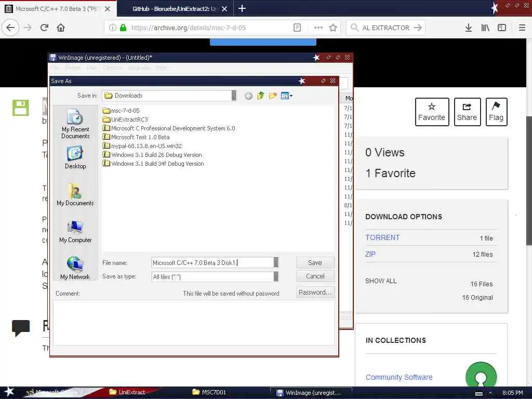This screenshot has width=532, height=399.
Task: Select the UniExtractRC3 folder
Action: pyautogui.click(x=125, y=119)
